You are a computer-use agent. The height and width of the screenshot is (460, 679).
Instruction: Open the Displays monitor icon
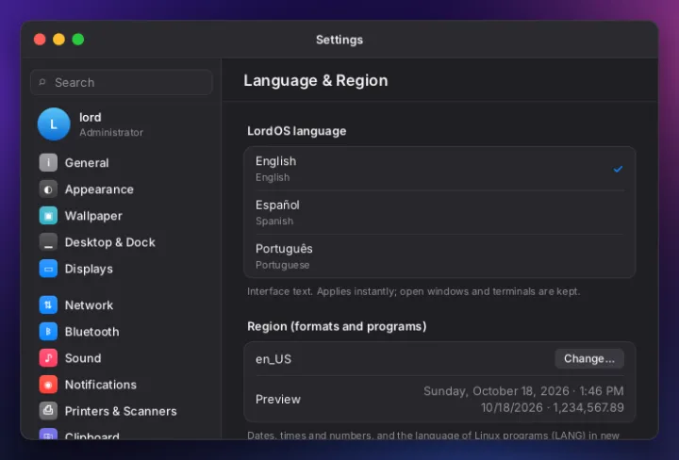[48, 269]
